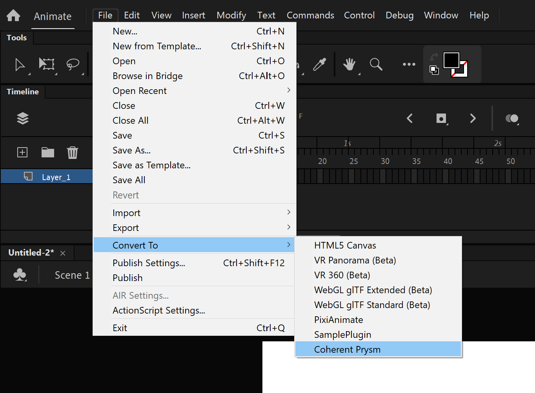
Task: Convert to WebGL glTF Standard (Beta)
Action: (378, 305)
